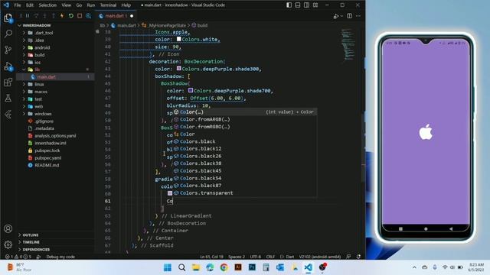The width and height of the screenshot is (490, 275).
Task: Open the View menu
Action: [67, 5]
